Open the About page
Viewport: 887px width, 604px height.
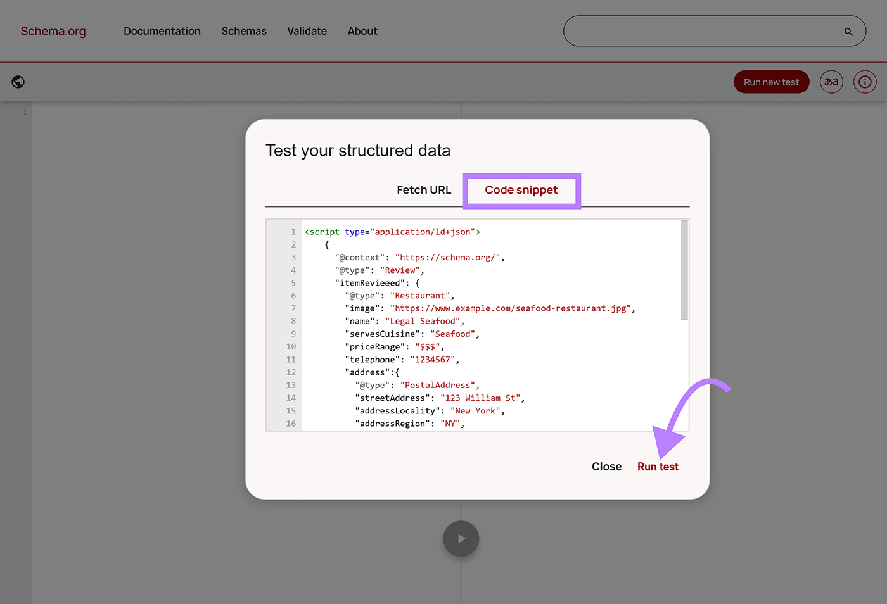pyautogui.click(x=362, y=31)
